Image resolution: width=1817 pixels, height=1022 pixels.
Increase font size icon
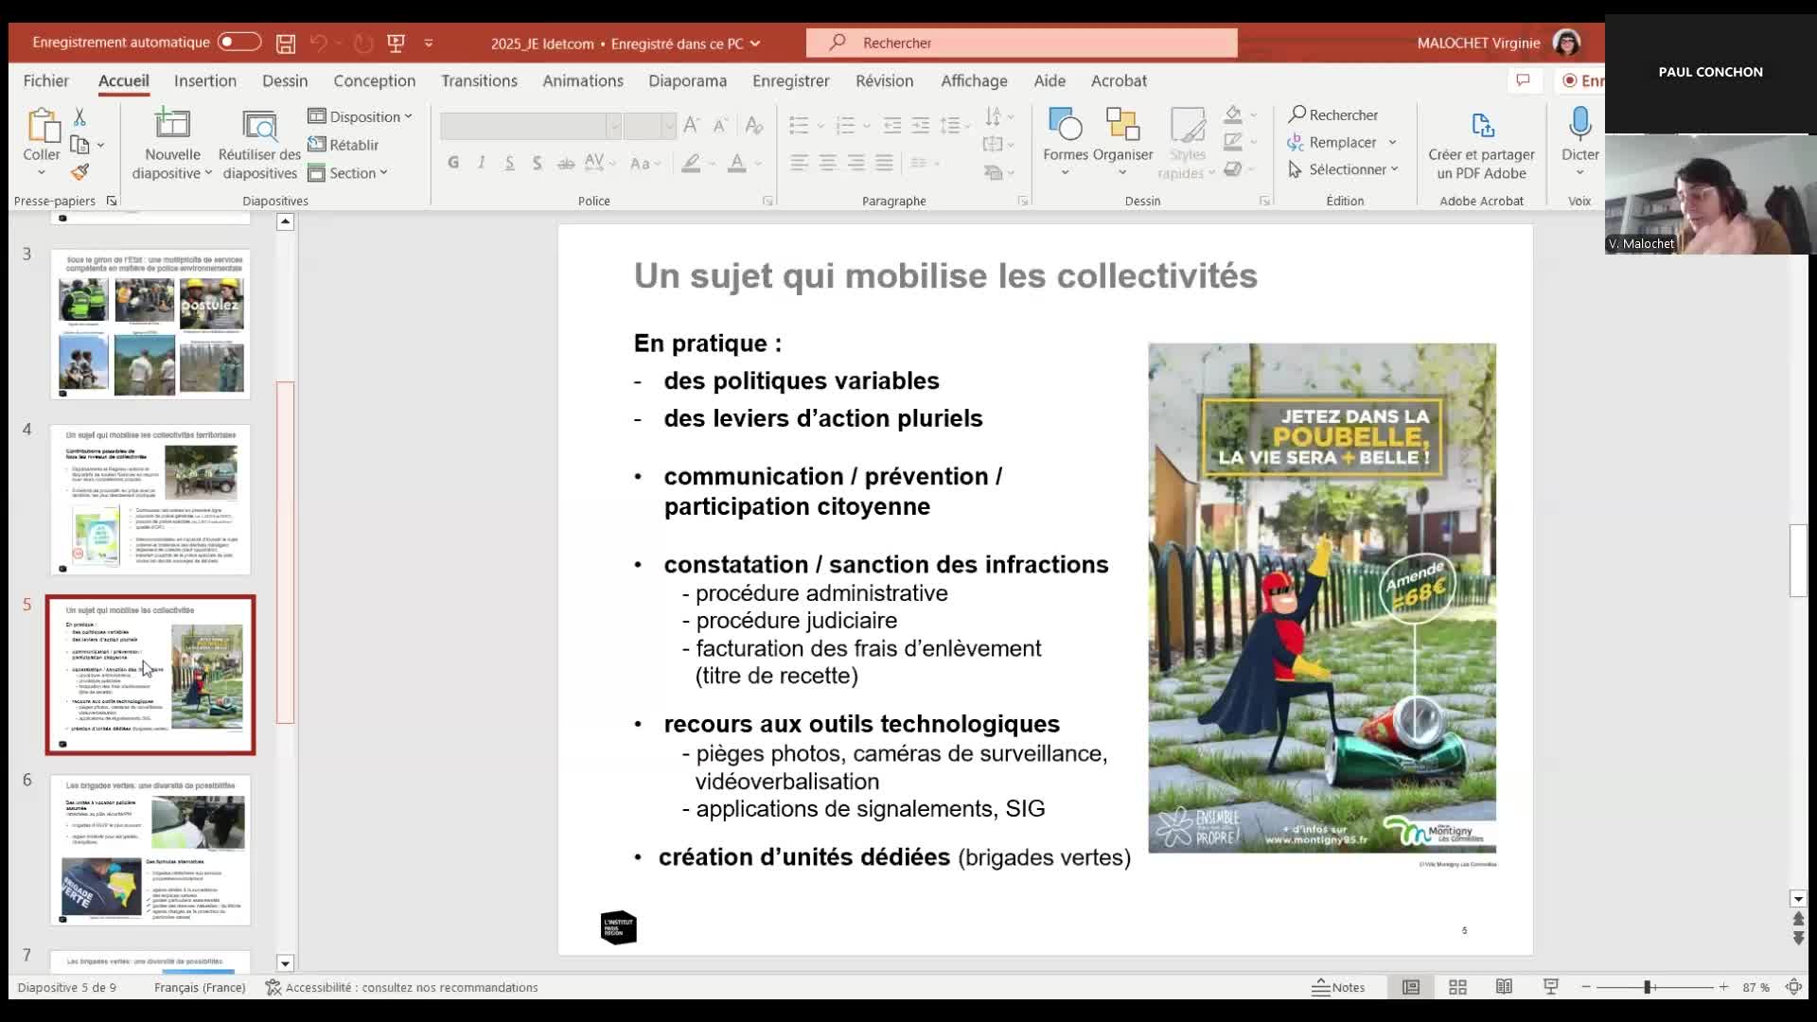tap(692, 125)
